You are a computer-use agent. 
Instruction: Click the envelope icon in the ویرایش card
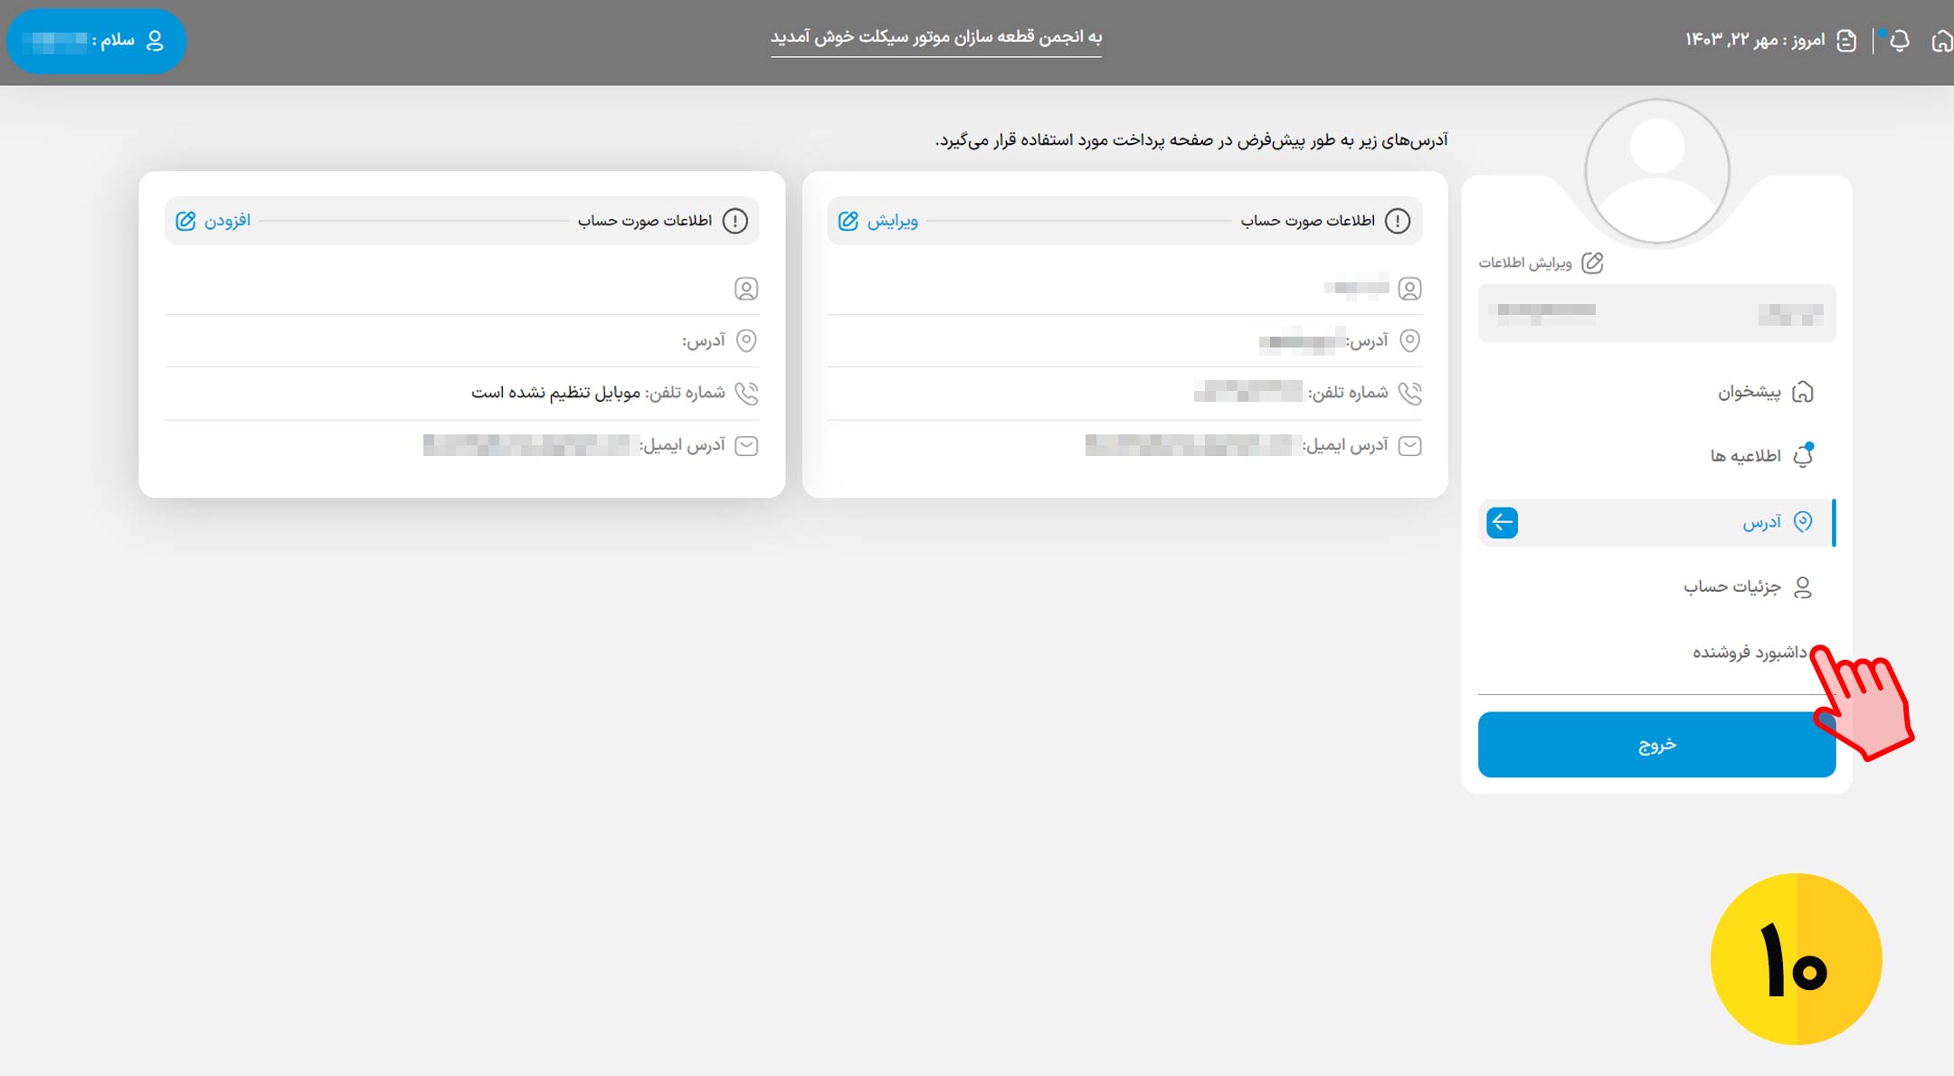[x=1409, y=445]
